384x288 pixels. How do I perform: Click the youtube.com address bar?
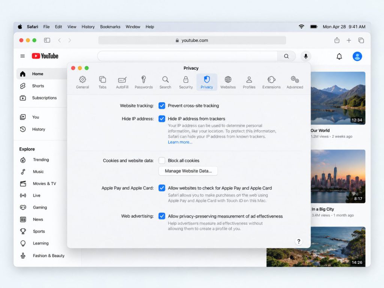(x=192, y=40)
